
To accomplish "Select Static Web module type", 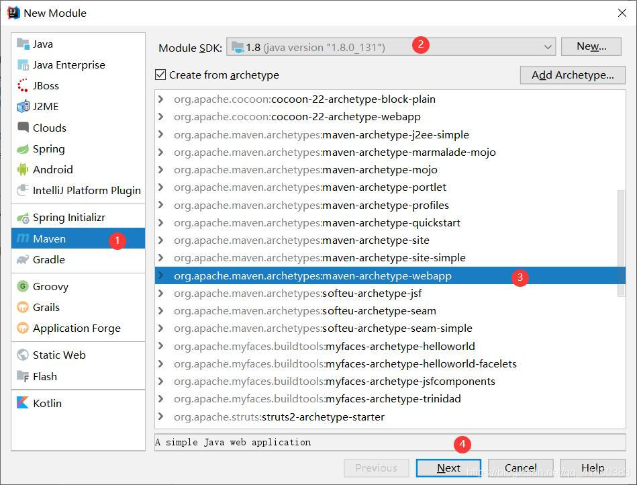I will point(78,355).
